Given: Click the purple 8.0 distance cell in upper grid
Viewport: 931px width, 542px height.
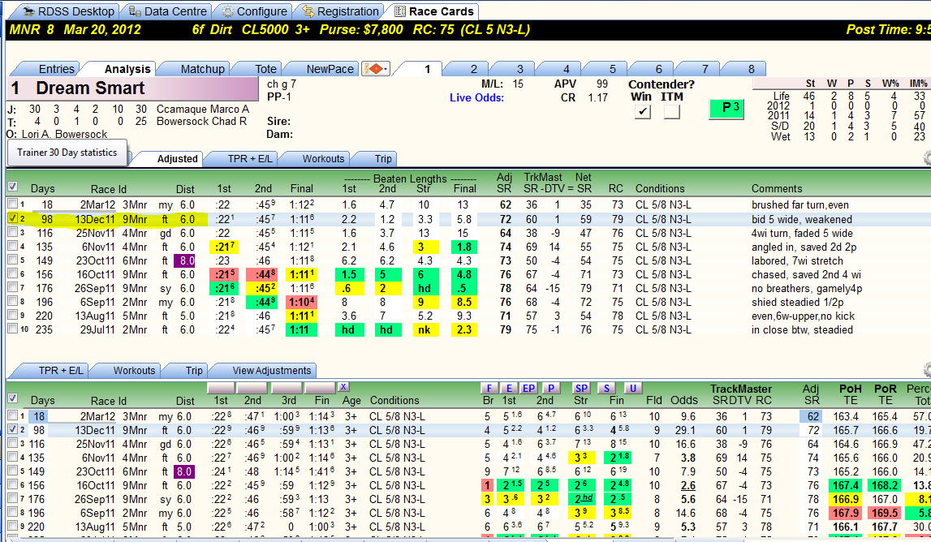Looking at the screenshot, I should coord(184,260).
